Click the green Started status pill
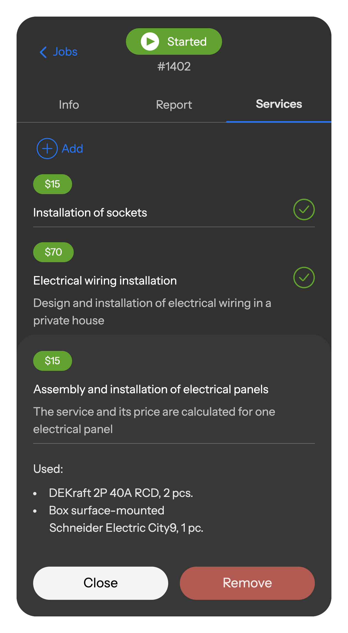Viewport: 348px width, 633px height. coord(174,41)
